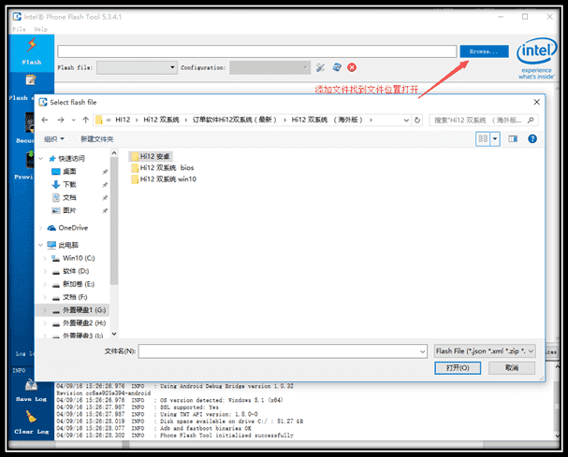568x457 pixels.
Task: Click the flash file path field
Action: pos(256,51)
